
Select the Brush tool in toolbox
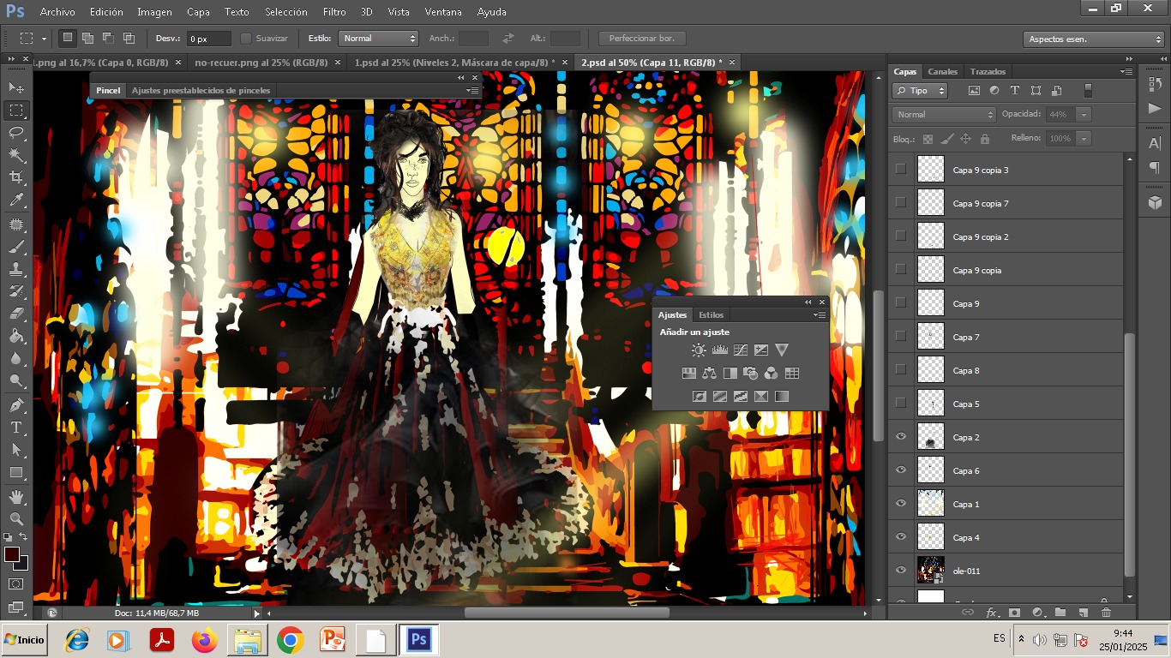point(16,246)
